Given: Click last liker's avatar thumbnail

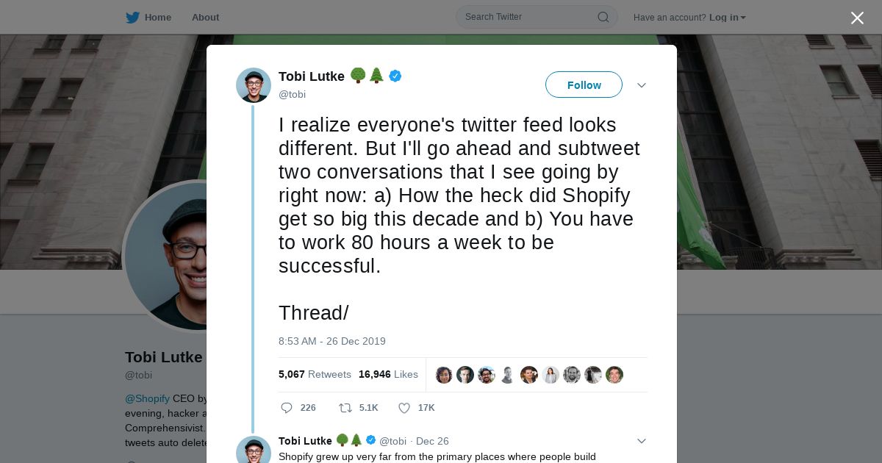Looking at the screenshot, I should [614, 375].
